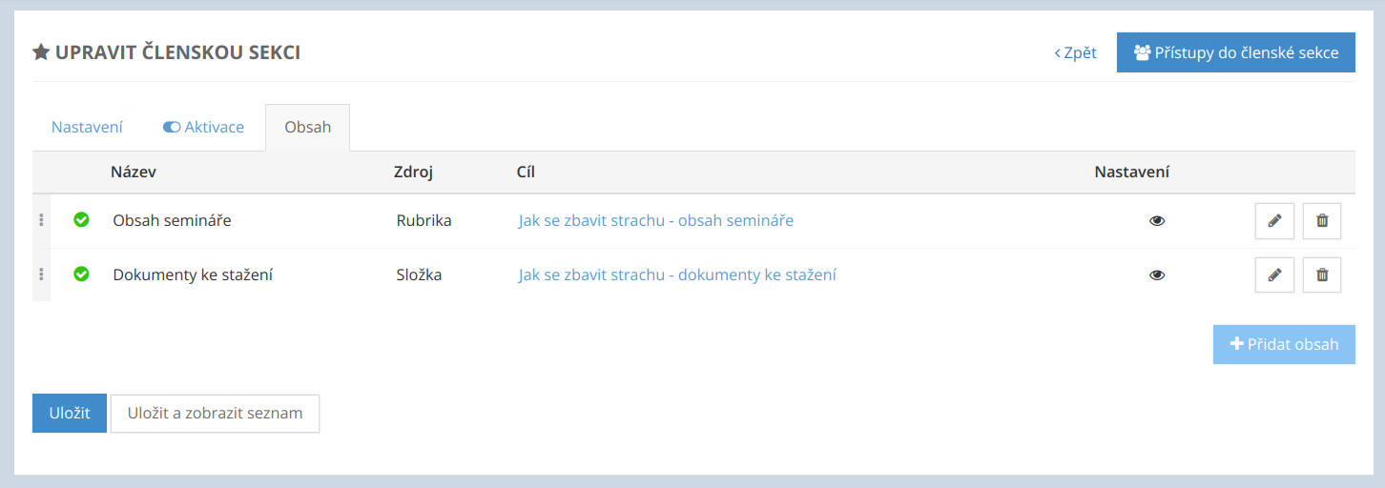1385x488 pixels.
Task: Open the Nastavení tab
Action: click(87, 127)
